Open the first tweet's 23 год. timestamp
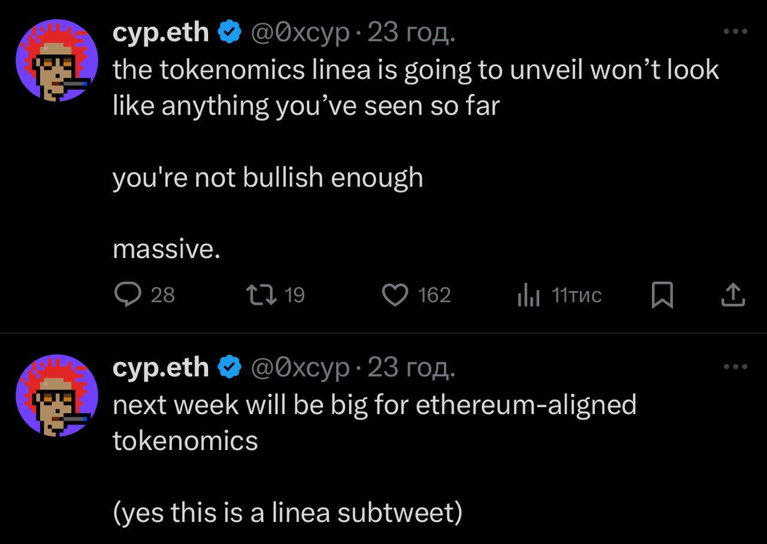The width and height of the screenshot is (767, 544). click(x=411, y=34)
